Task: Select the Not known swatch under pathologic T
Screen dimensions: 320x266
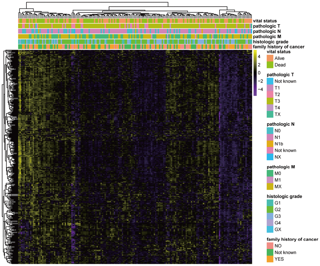Action: click(270, 81)
